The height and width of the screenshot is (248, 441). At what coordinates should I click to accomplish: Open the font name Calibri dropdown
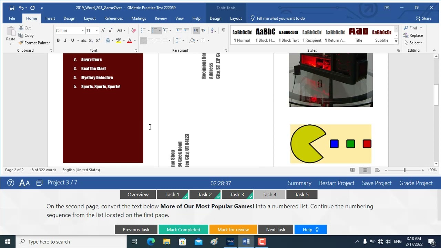pyautogui.click(x=83, y=31)
